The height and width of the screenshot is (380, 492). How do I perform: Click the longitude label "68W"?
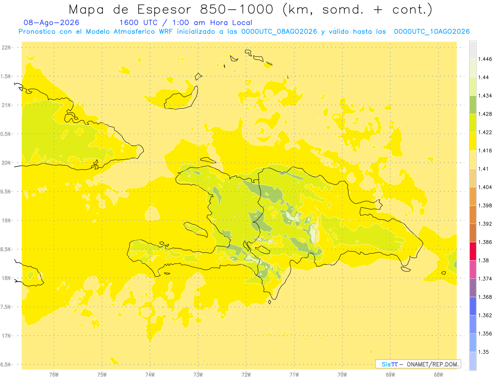438,374
